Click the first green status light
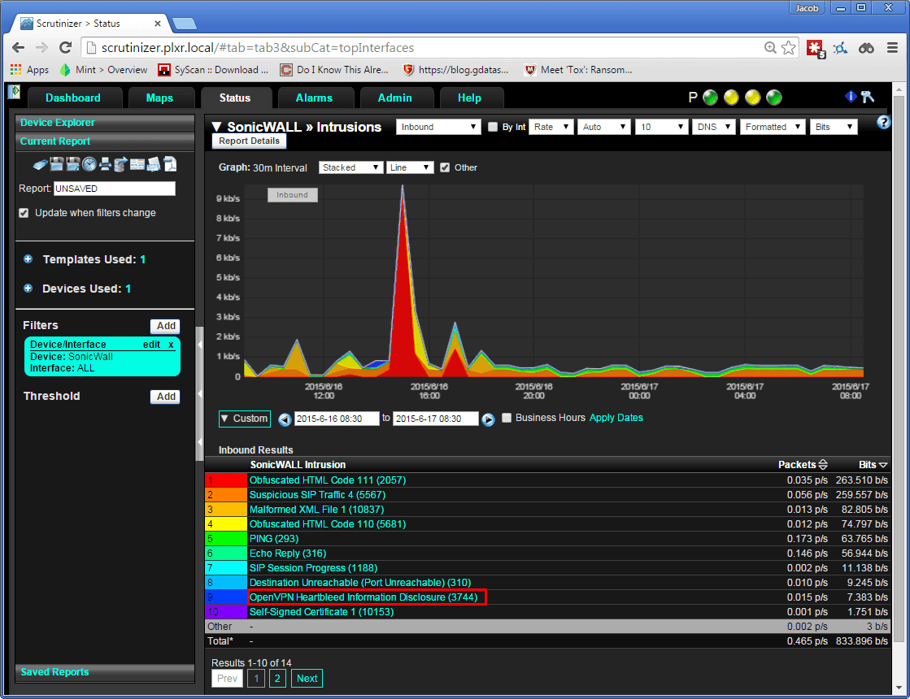The image size is (910, 699). pos(711,98)
